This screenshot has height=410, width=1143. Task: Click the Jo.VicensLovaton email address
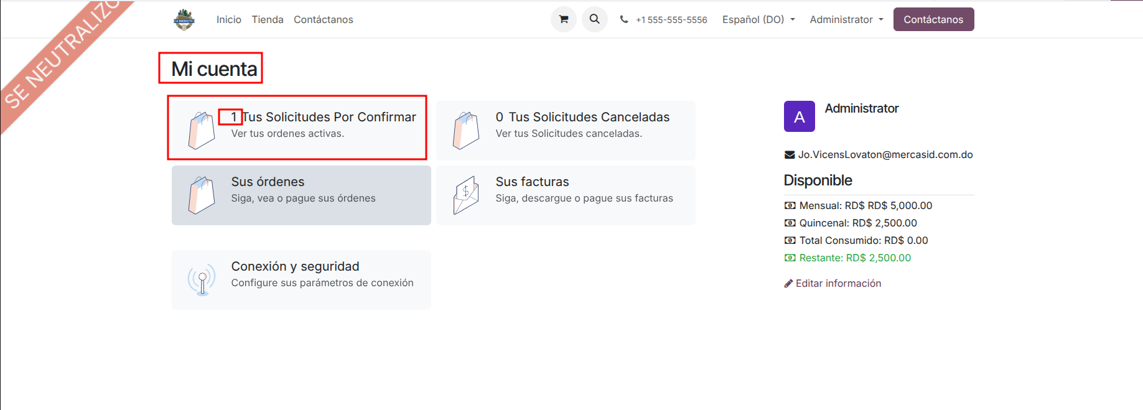[885, 155]
